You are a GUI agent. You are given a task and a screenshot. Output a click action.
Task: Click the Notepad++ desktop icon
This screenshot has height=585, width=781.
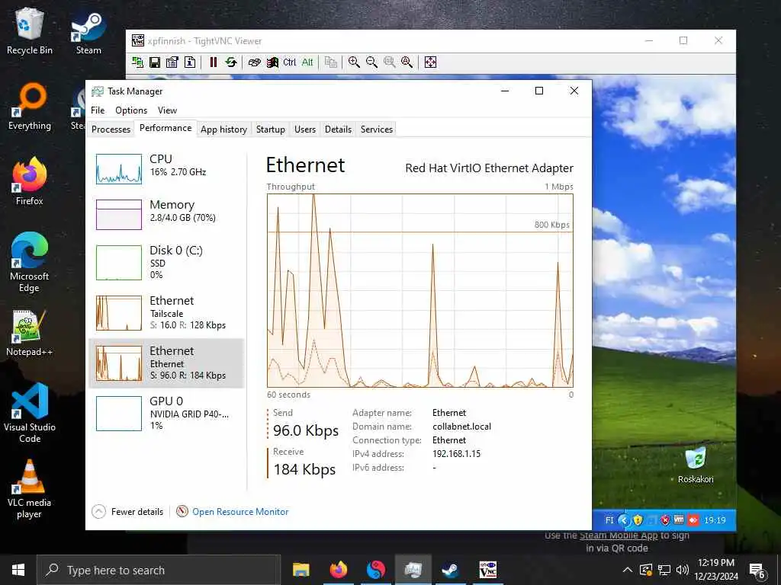[30, 334]
